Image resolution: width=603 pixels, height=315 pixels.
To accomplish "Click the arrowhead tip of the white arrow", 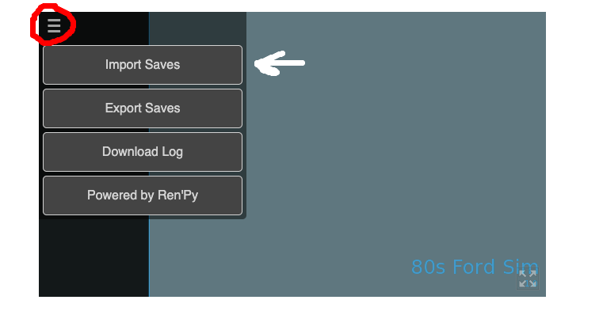I will 258,64.
